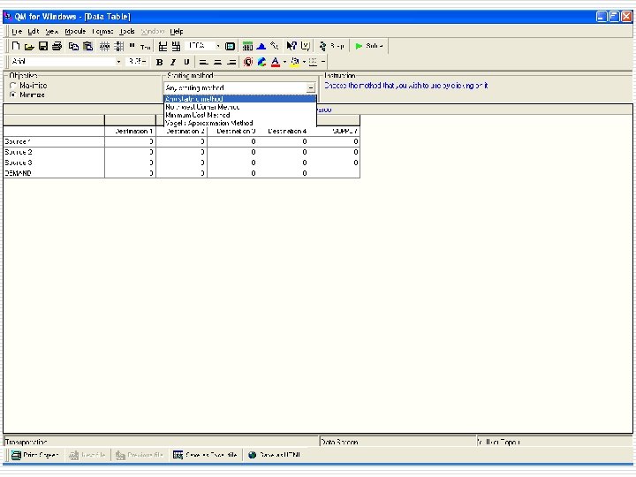Open the Tools menu
This screenshot has width=636, height=477.
coord(127,32)
